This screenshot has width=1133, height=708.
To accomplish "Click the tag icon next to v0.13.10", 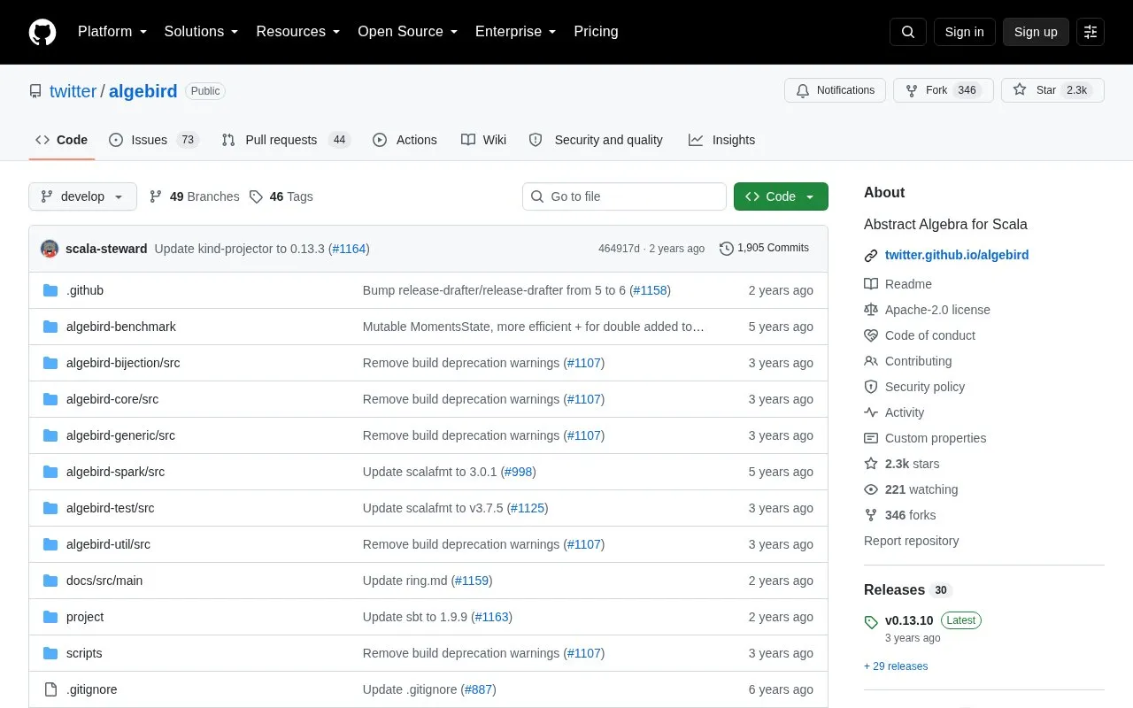I will point(871,622).
